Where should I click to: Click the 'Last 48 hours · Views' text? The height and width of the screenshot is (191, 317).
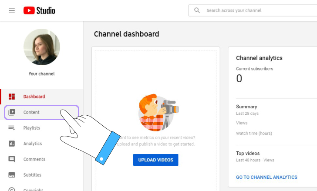(255, 160)
